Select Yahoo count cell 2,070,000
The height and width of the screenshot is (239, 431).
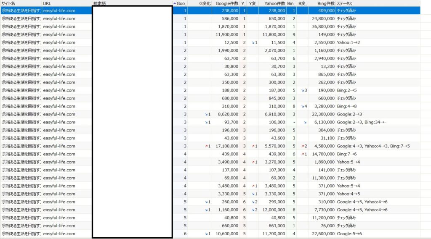click(275, 50)
